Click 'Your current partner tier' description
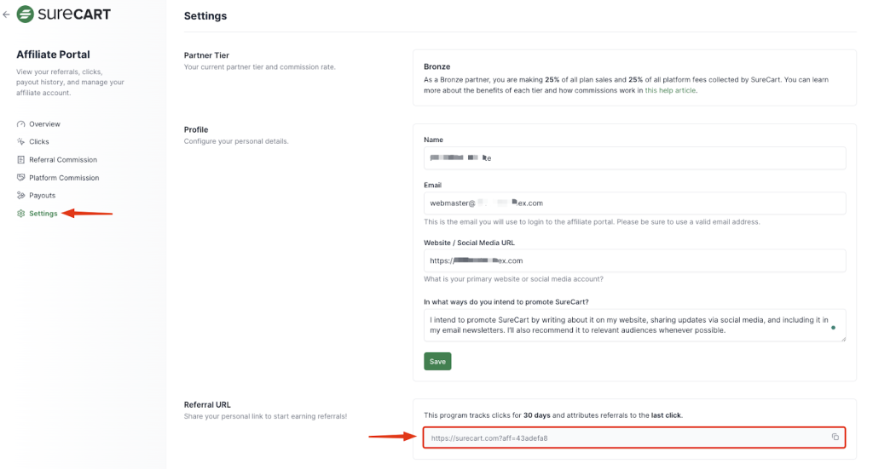The width and height of the screenshot is (873, 469). pyautogui.click(x=259, y=66)
